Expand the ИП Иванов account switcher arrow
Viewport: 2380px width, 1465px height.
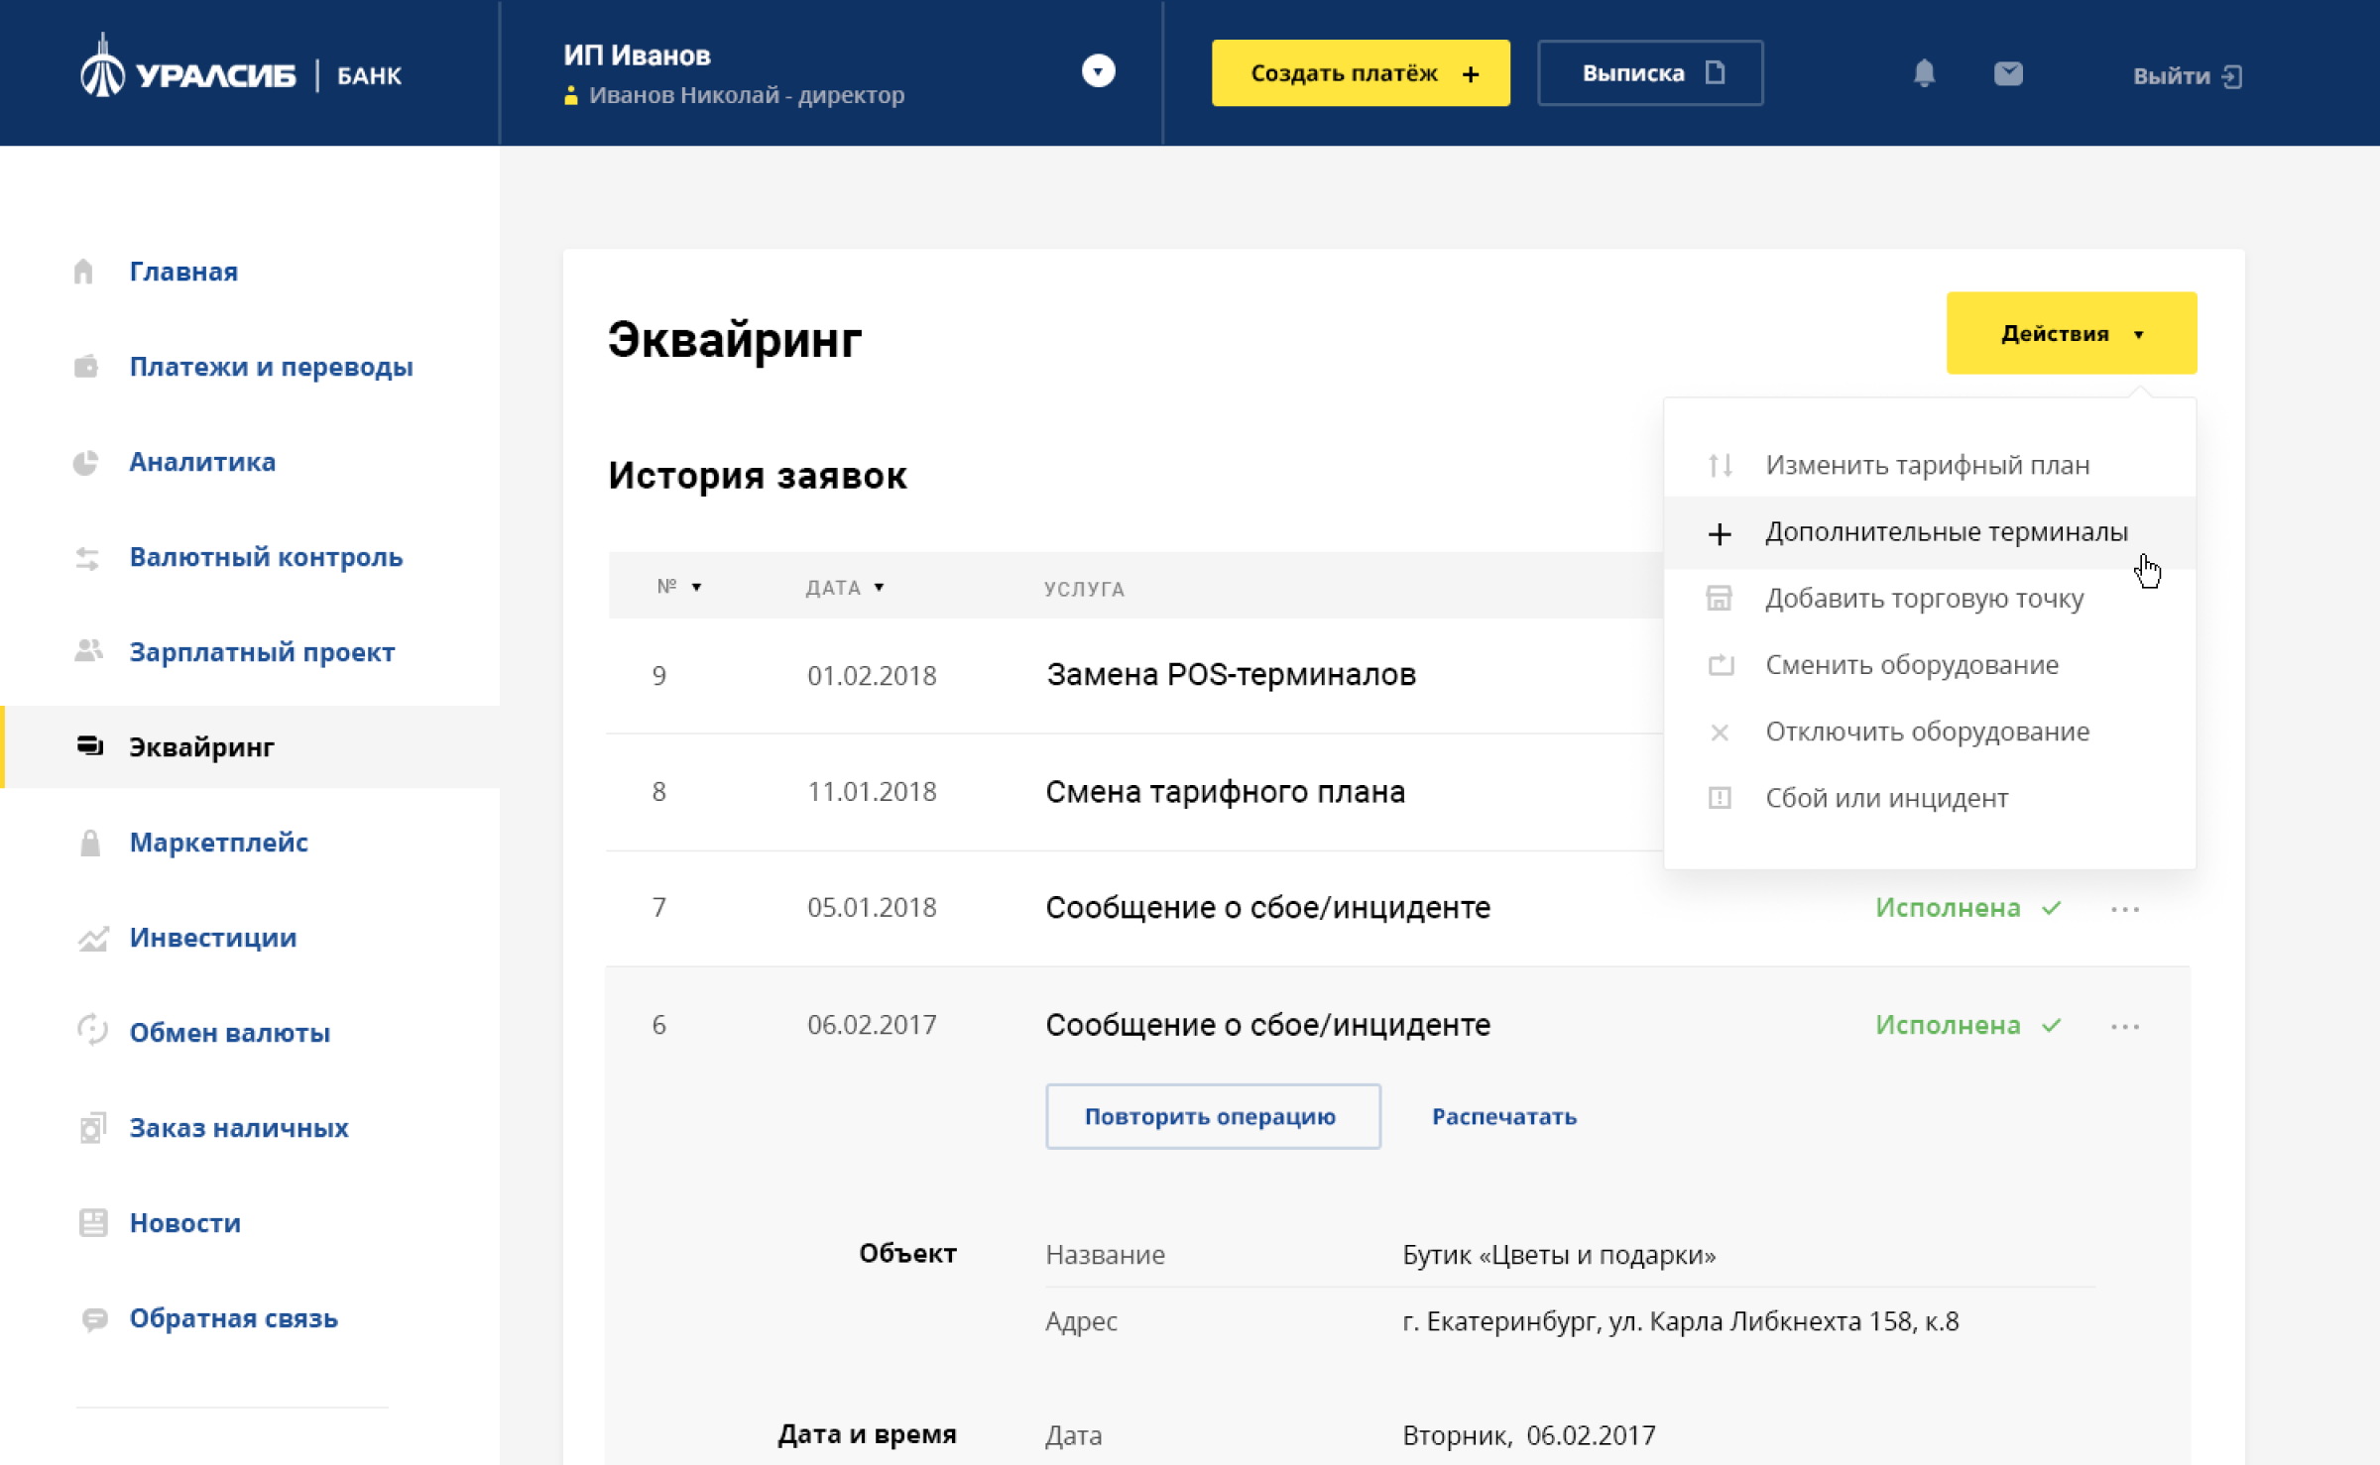(1098, 70)
